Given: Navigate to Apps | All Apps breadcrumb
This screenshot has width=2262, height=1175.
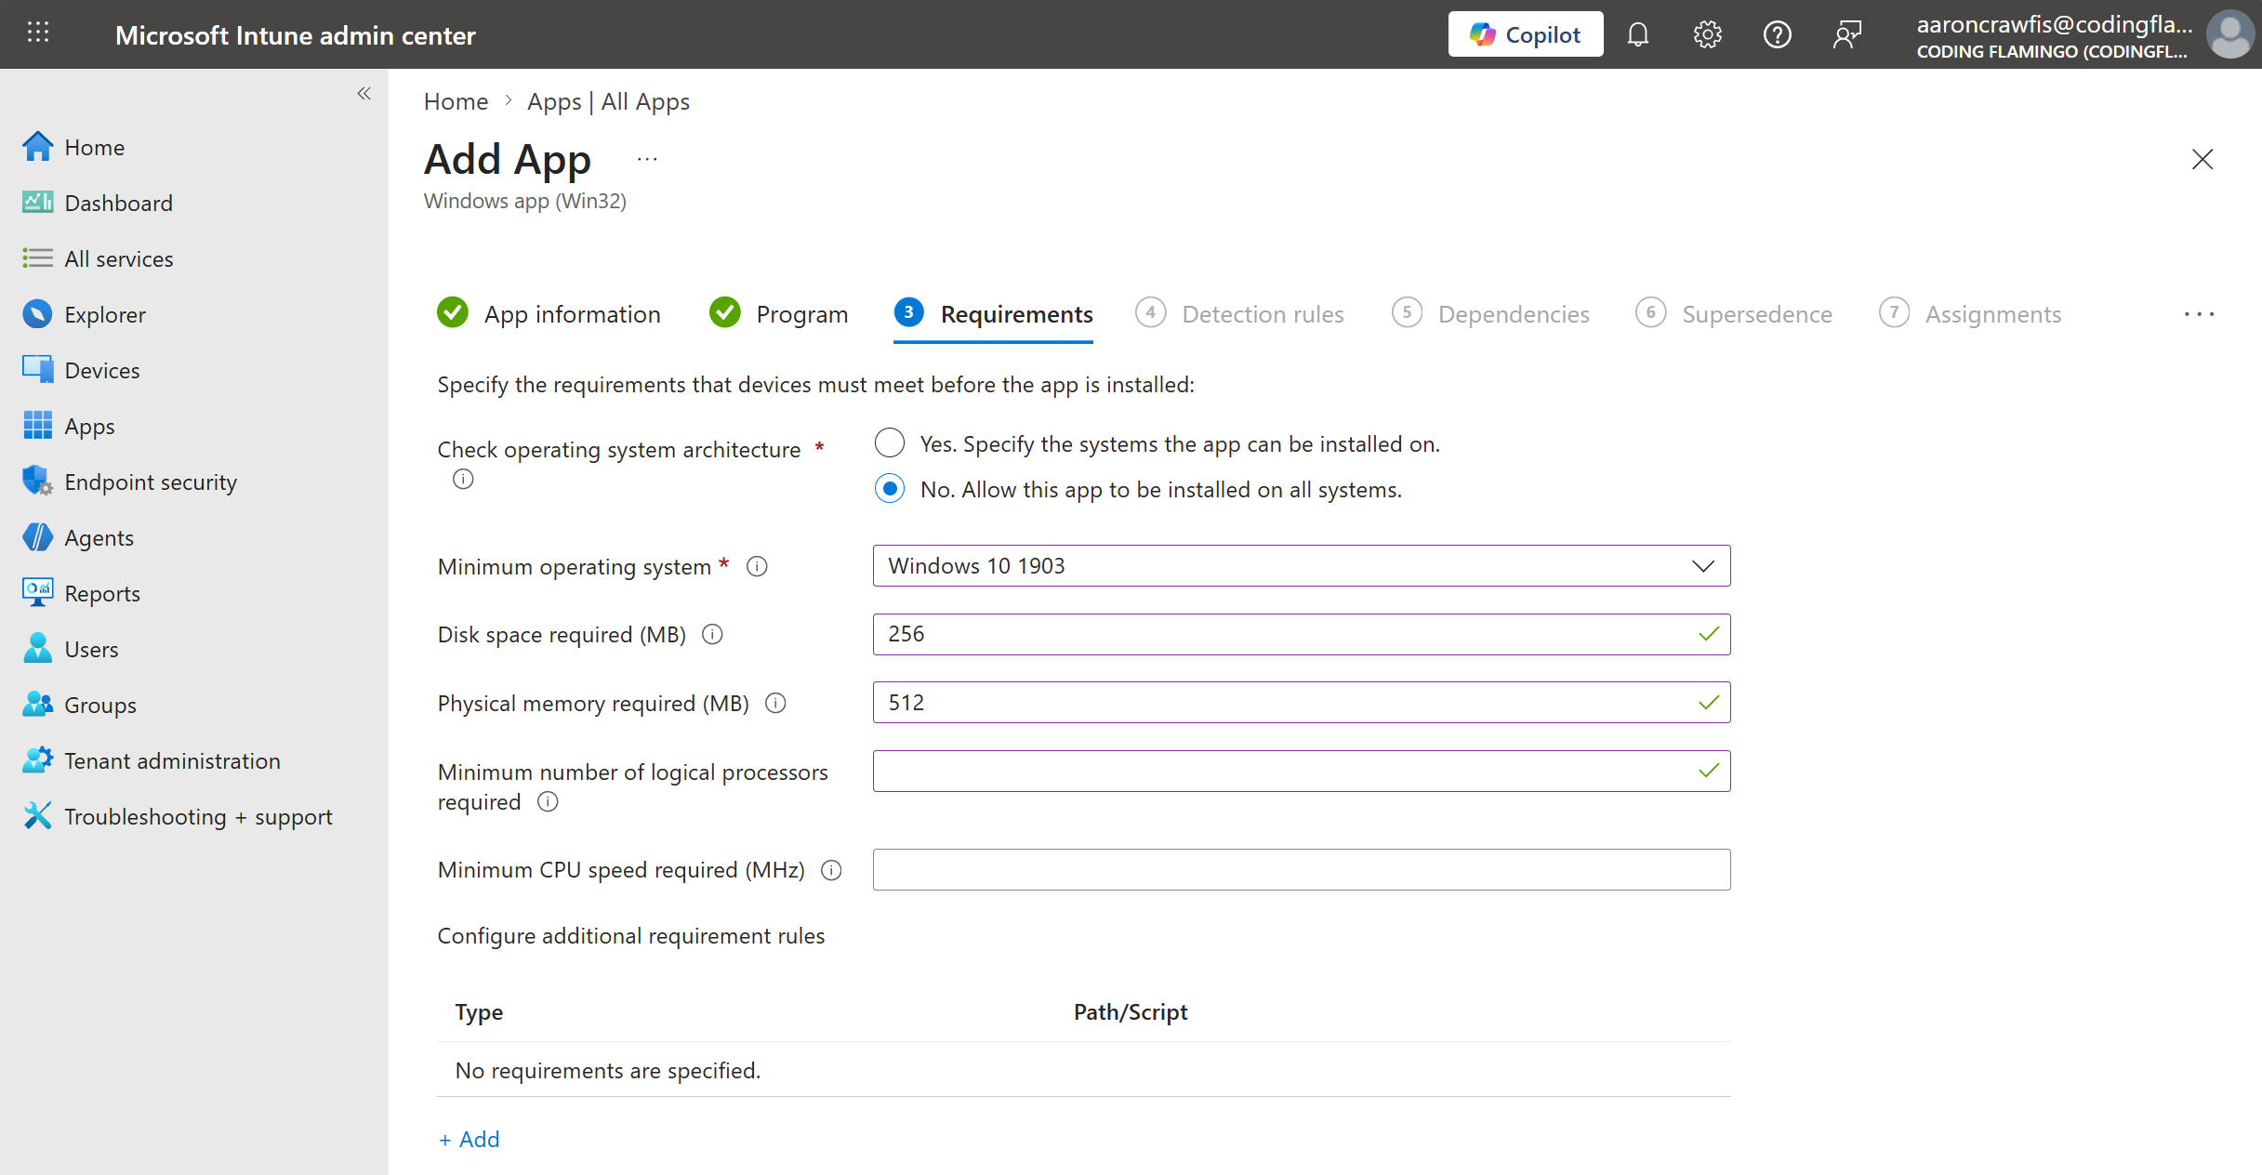Looking at the screenshot, I should coord(608,101).
